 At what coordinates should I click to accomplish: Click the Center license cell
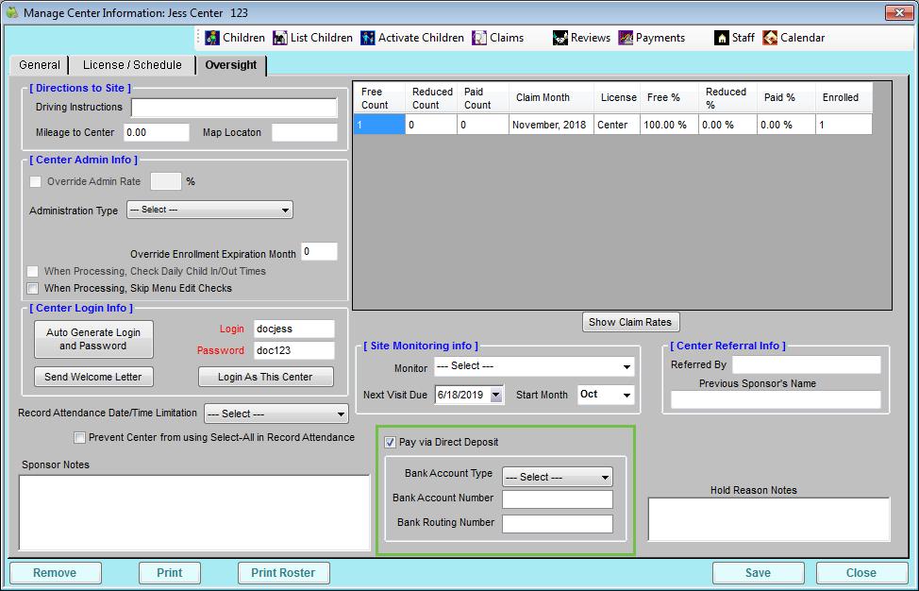[617, 125]
